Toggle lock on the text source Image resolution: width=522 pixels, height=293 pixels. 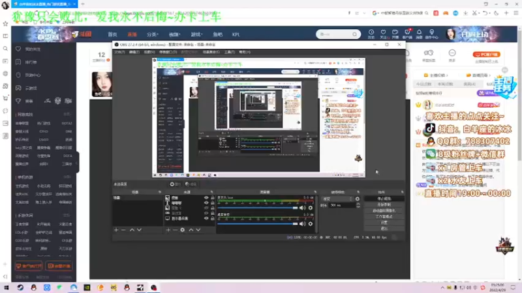tap(213, 202)
